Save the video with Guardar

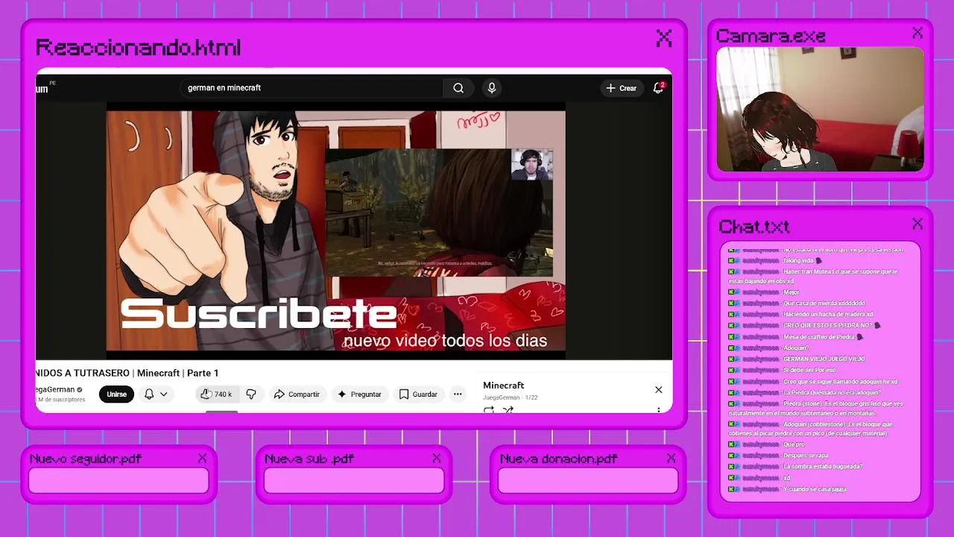coord(418,394)
